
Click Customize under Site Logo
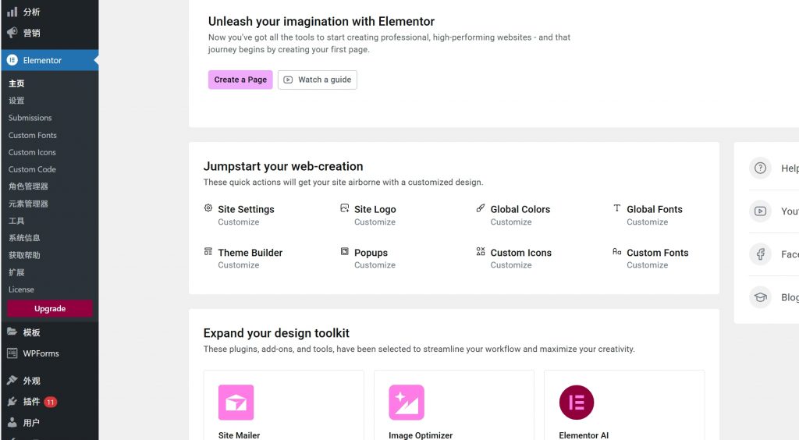click(375, 222)
